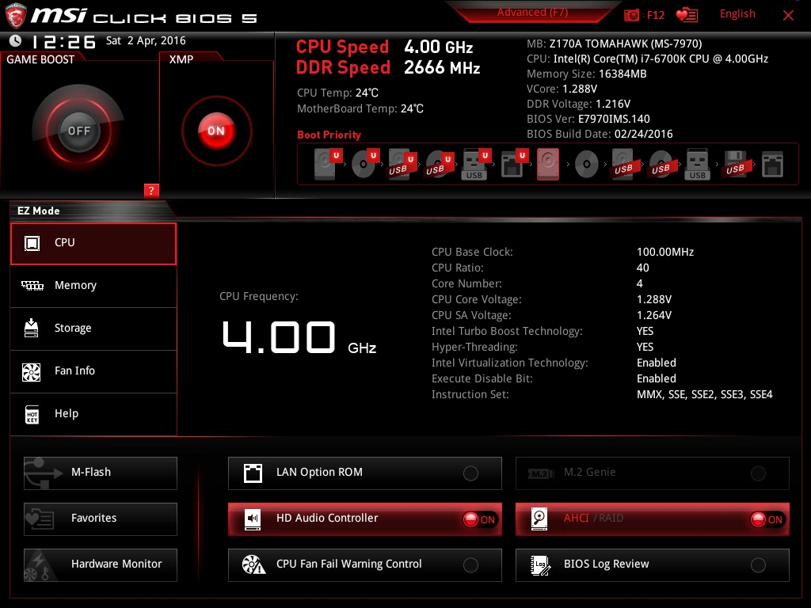This screenshot has height=608, width=811.
Task: Open the Hardware Monitor
Action: (x=101, y=564)
